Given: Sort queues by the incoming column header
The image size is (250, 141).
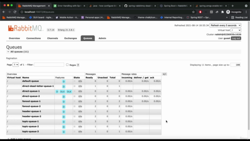Looking at the screenshot, I should [127, 78].
